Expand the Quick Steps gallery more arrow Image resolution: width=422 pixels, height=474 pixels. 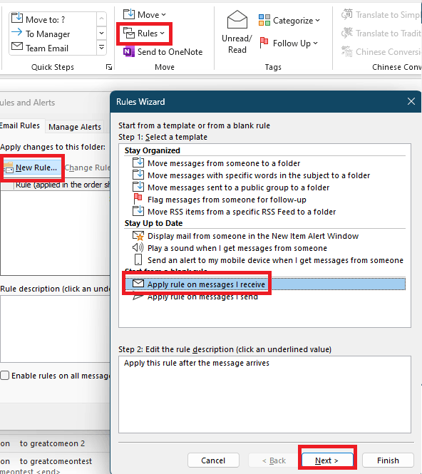tap(101, 48)
